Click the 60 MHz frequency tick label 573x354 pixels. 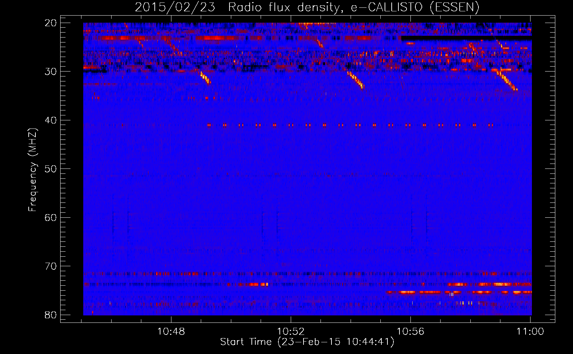click(51, 218)
